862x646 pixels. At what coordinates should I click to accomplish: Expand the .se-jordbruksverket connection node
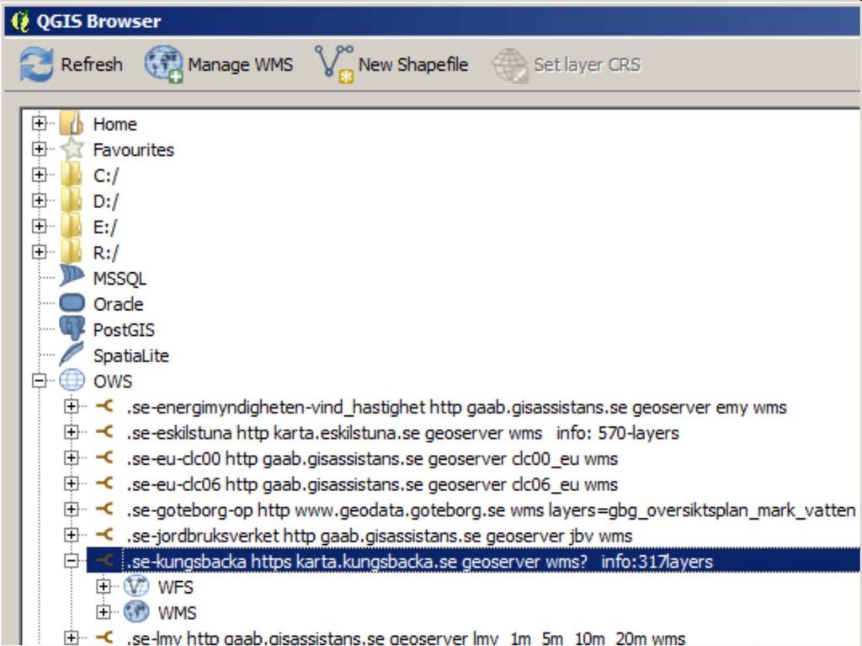[72, 536]
